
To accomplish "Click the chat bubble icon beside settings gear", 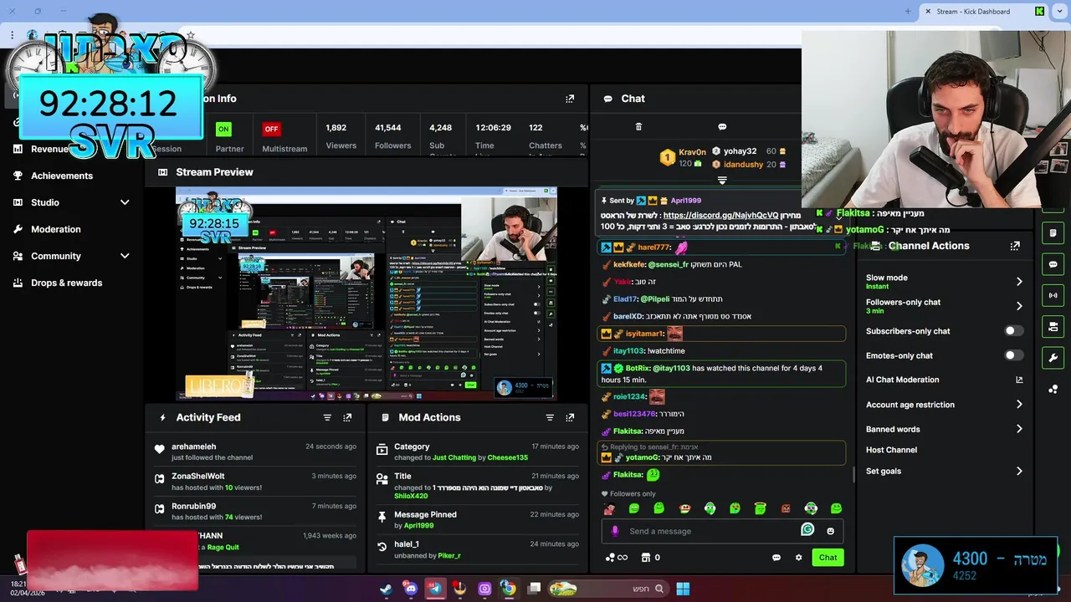I will pos(776,558).
